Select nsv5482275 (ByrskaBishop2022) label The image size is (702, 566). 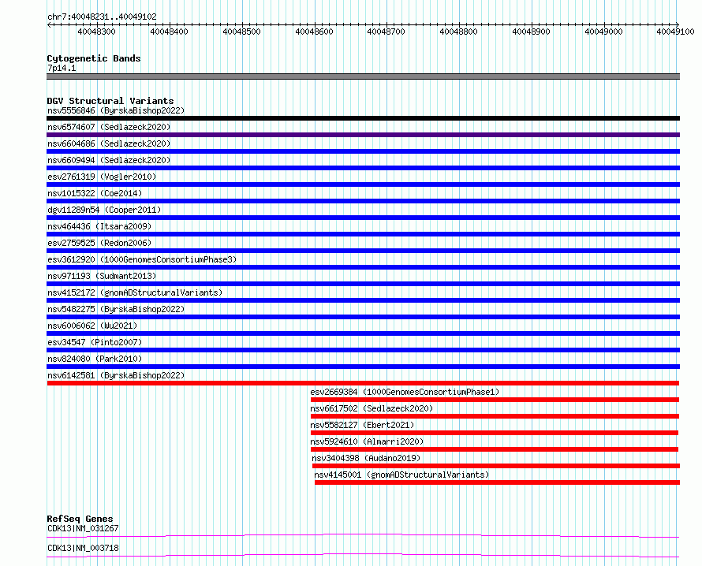[x=116, y=309]
